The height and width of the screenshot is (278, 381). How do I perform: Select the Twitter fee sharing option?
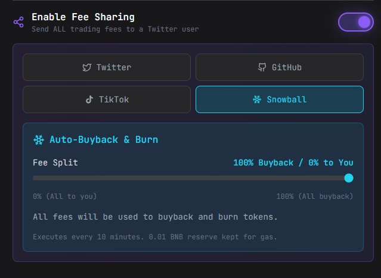107,67
